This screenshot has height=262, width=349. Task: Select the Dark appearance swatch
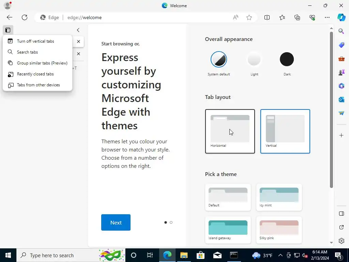287,59
